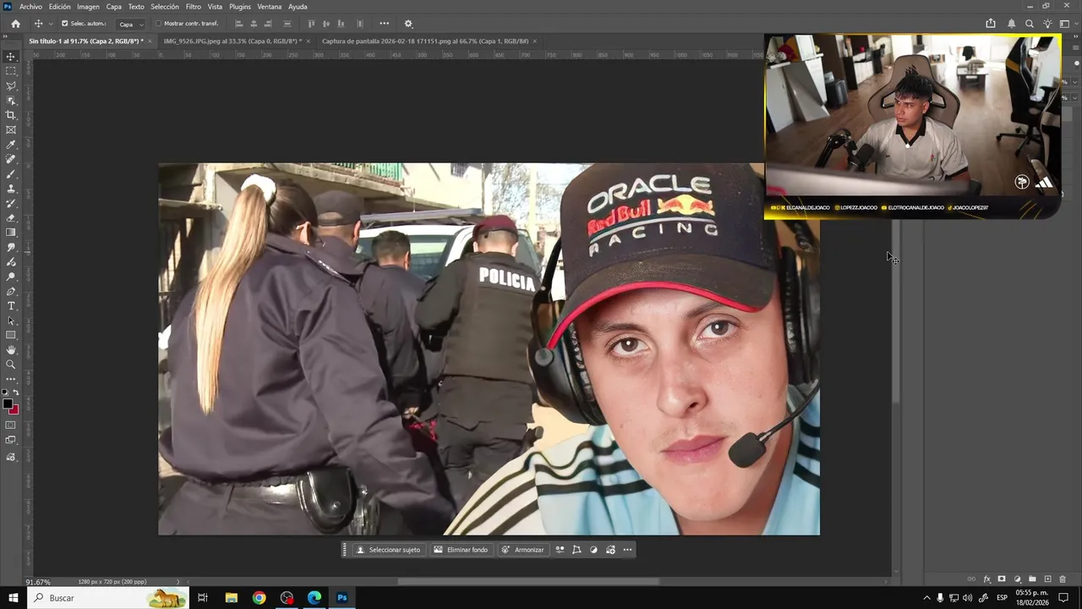Align left edges in options bar
The width and height of the screenshot is (1082, 609).
(x=239, y=24)
